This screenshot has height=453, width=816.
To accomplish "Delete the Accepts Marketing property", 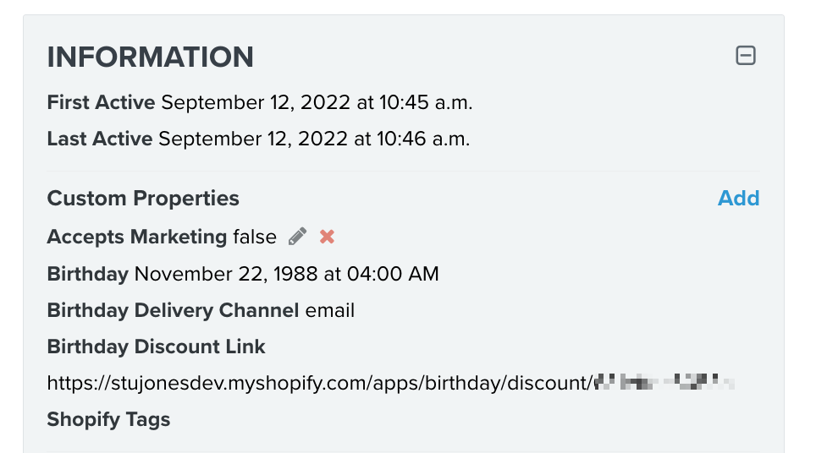I will (x=327, y=237).
